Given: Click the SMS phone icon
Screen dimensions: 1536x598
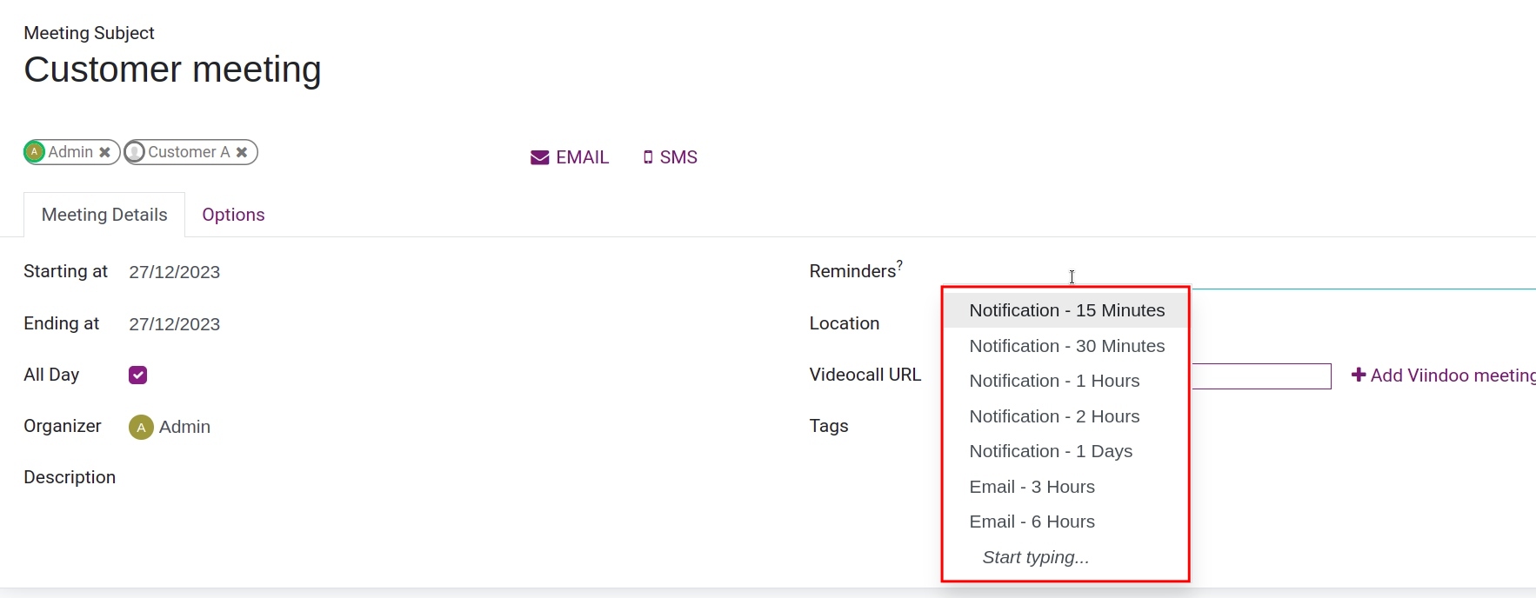Looking at the screenshot, I should pos(648,157).
